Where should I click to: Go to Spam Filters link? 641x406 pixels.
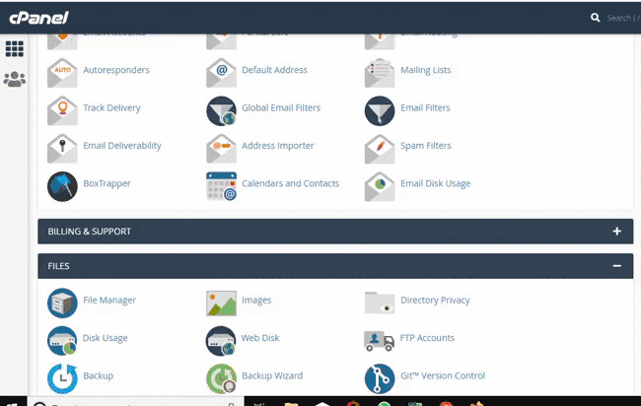[426, 146]
